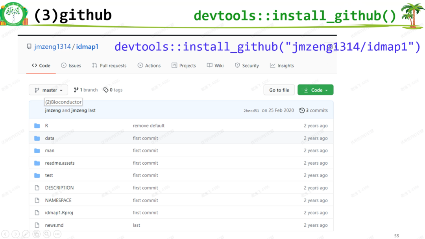Click file icon next to news.md

click(x=37, y=225)
